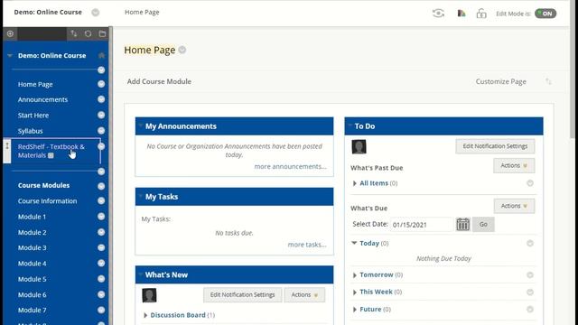Open the add menu item plus icon
The image size is (578, 325).
pos(10,34)
